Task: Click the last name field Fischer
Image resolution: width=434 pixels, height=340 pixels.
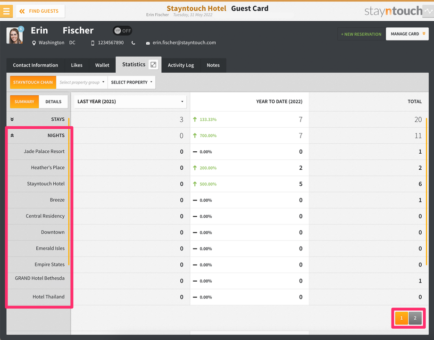Action: point(78,30)
